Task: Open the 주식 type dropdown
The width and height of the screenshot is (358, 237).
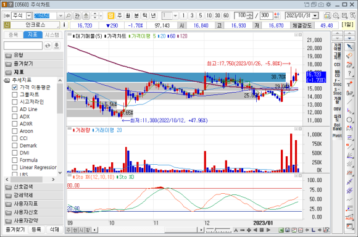Action: [29, 15]
